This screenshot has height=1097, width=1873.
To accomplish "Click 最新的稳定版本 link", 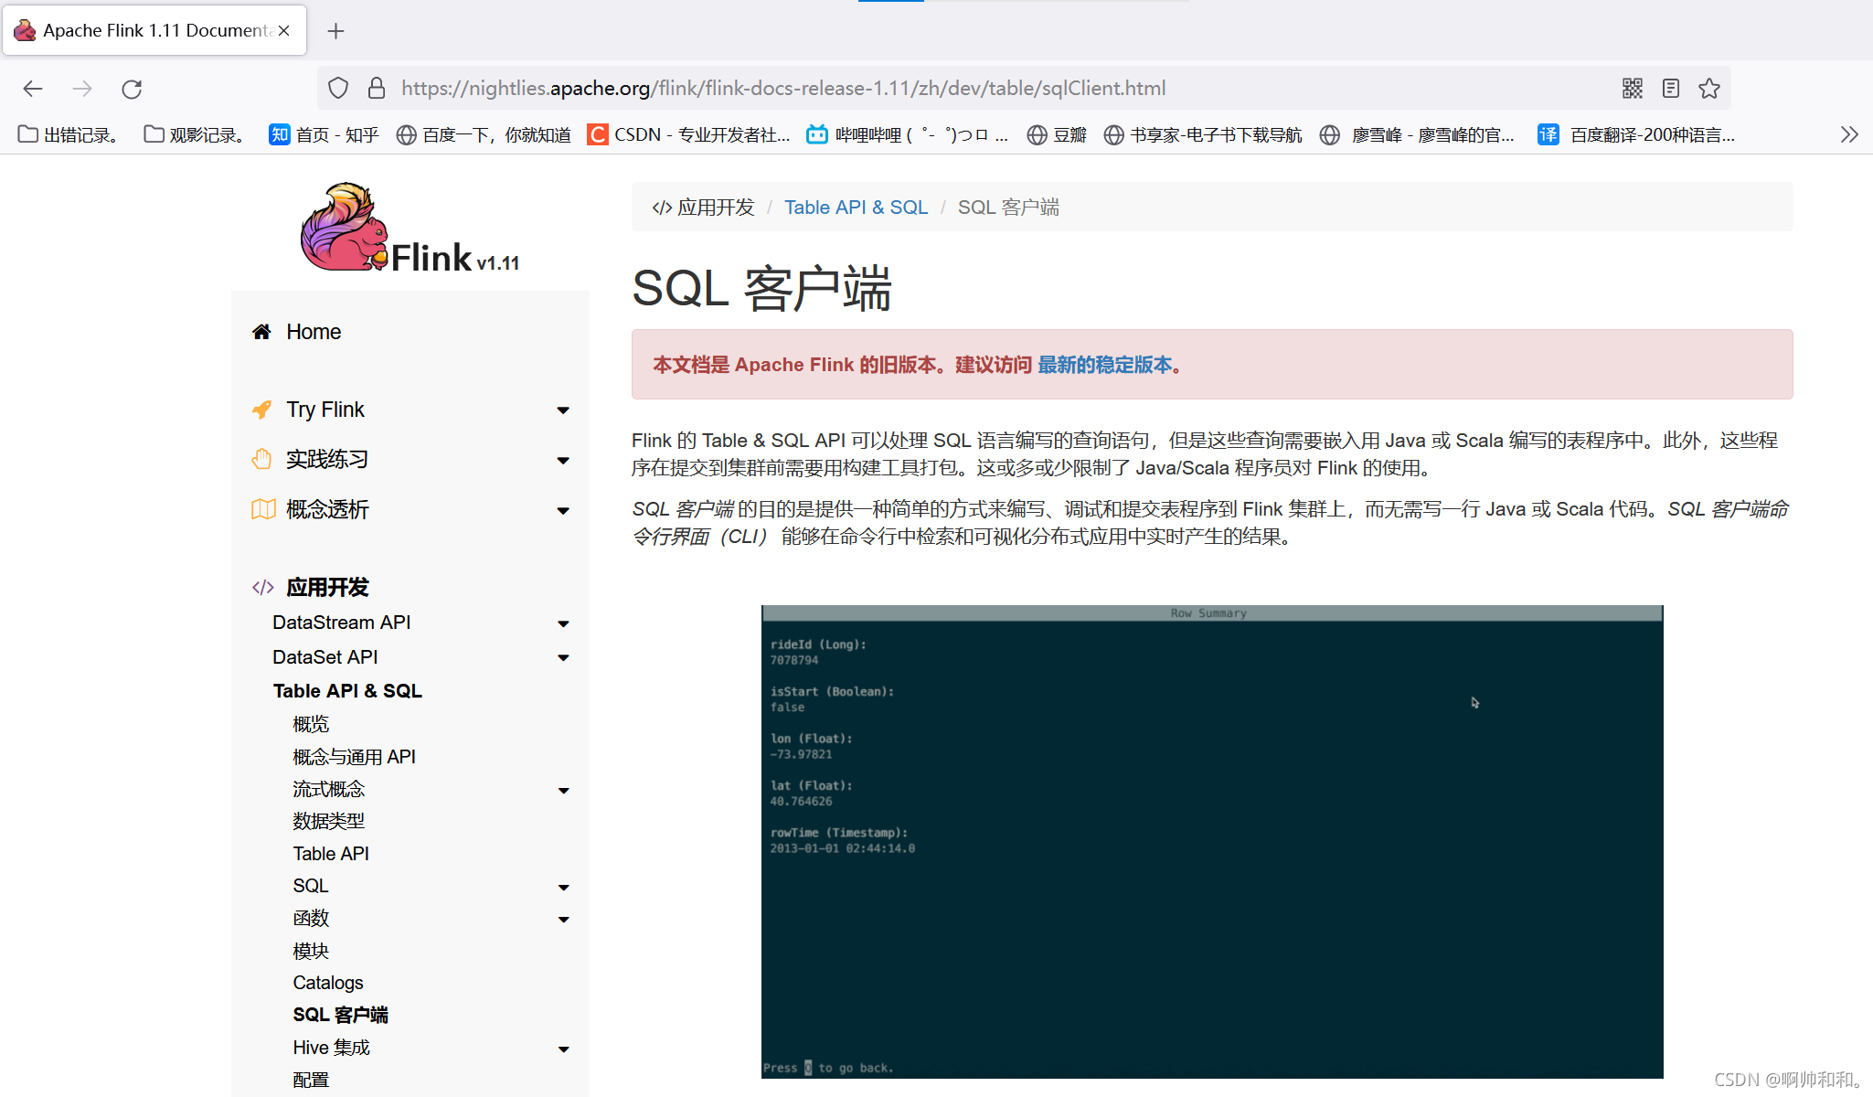I will tap(1104, 365).
